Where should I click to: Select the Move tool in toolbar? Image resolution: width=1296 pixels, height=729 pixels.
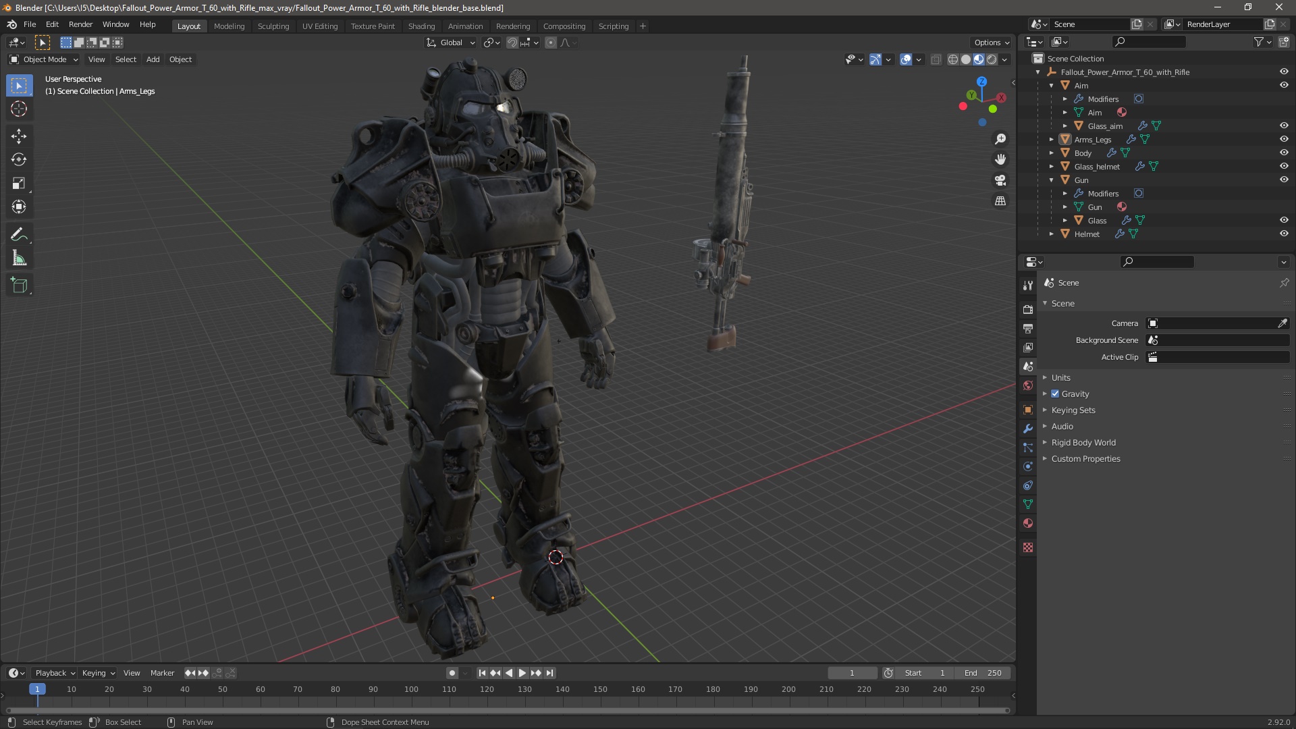point(19,136)
